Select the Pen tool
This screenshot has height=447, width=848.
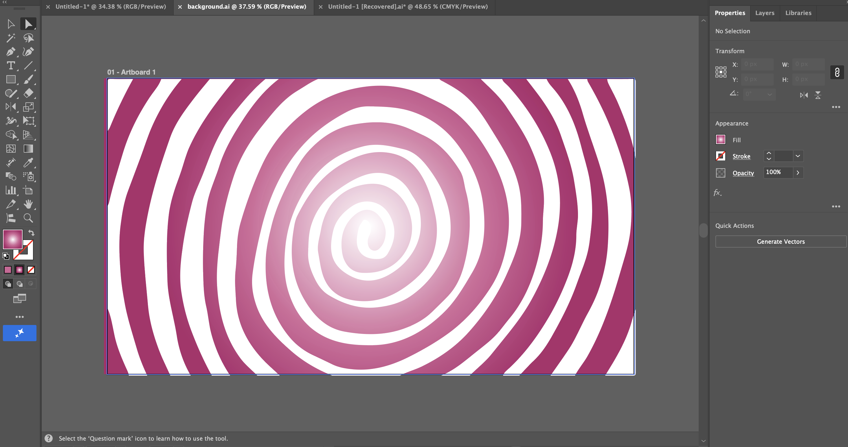click(x=10, y=52)
